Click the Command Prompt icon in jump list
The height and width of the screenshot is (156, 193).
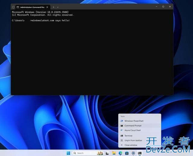(x=122, y=126)
